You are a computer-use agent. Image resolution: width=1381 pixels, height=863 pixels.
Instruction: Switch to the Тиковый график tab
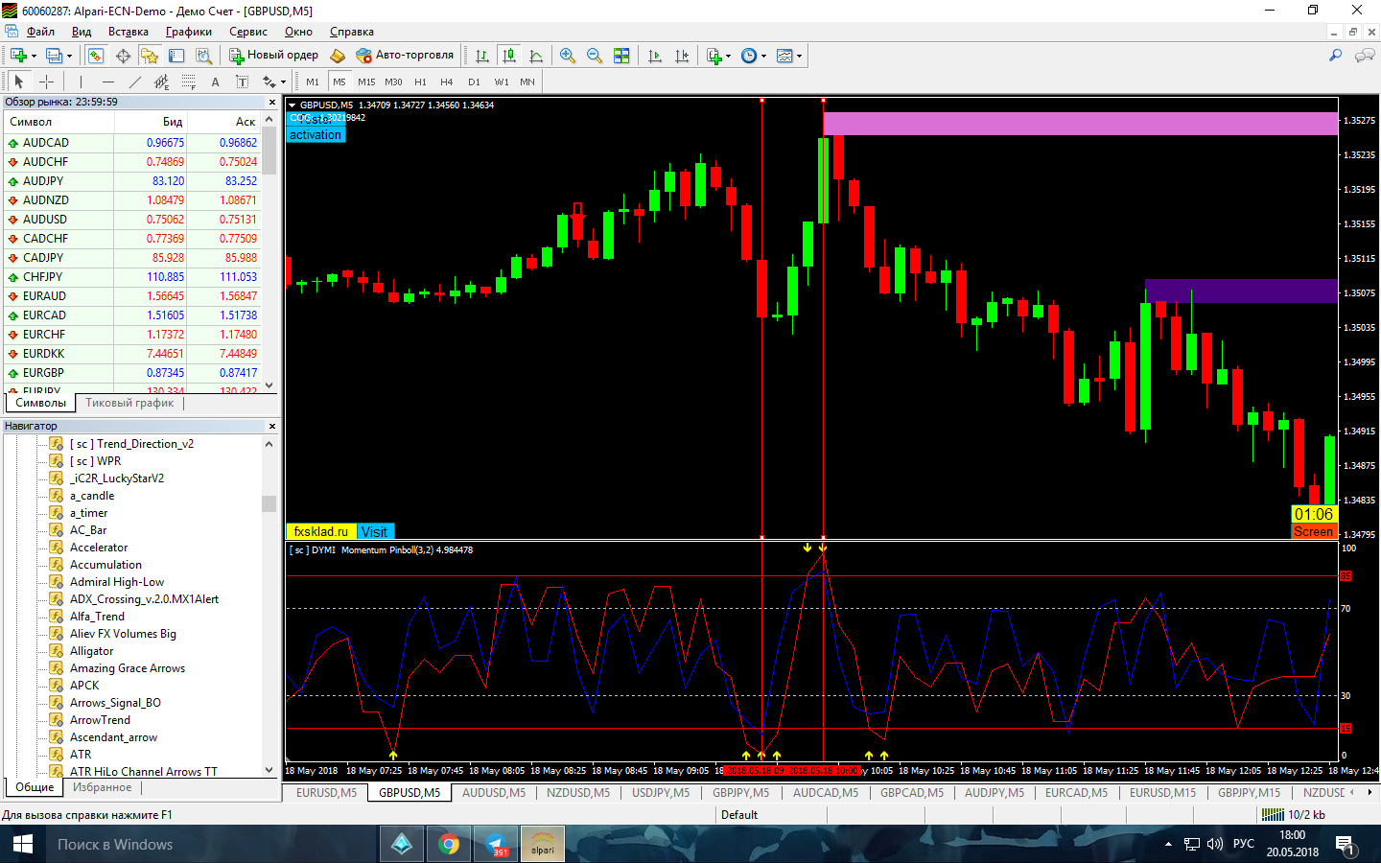click(129, 403)
